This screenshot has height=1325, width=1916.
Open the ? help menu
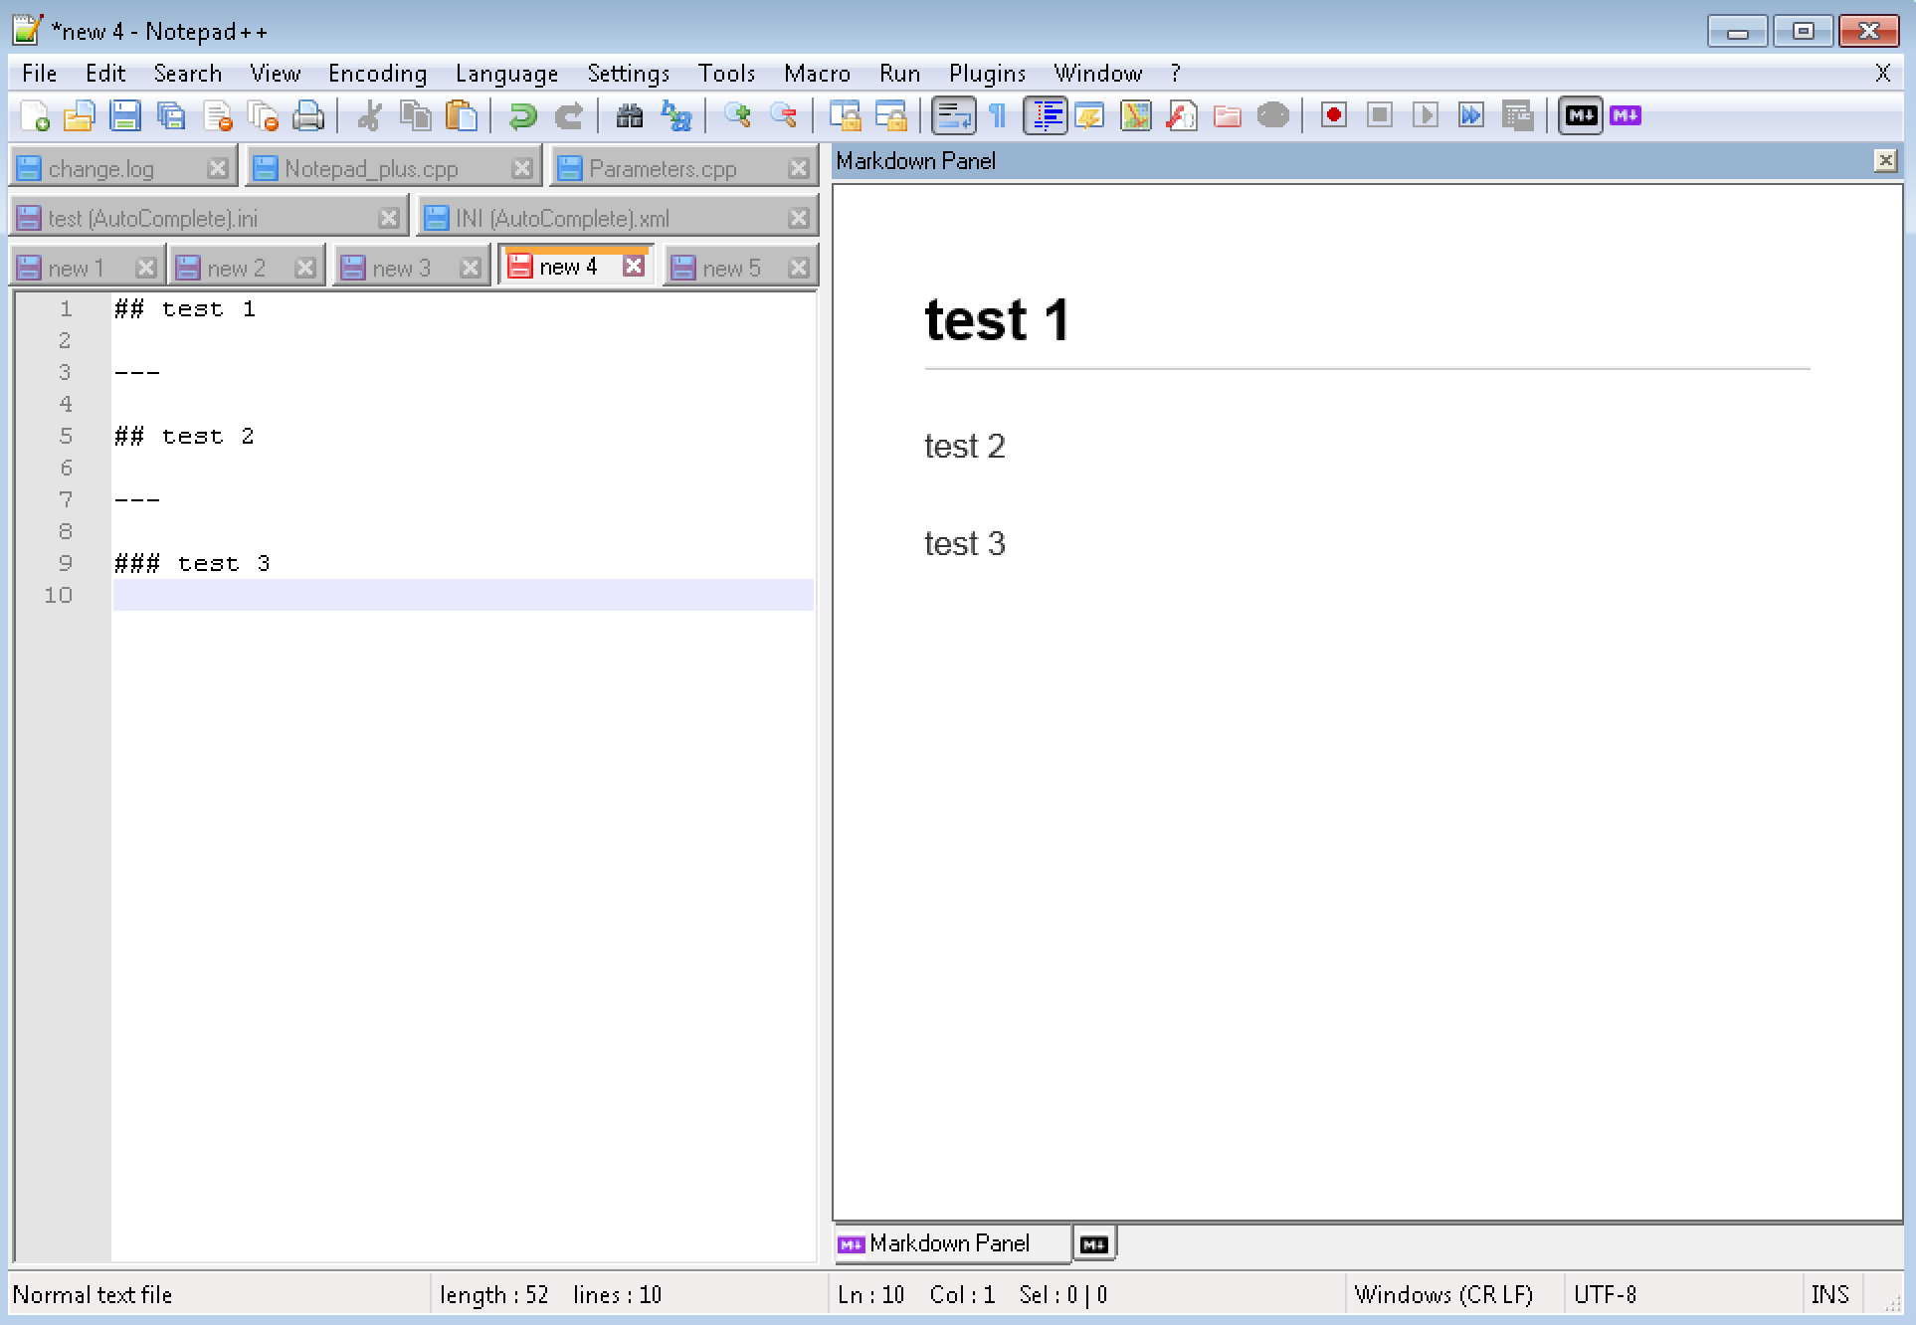(x=1176, y=74)
